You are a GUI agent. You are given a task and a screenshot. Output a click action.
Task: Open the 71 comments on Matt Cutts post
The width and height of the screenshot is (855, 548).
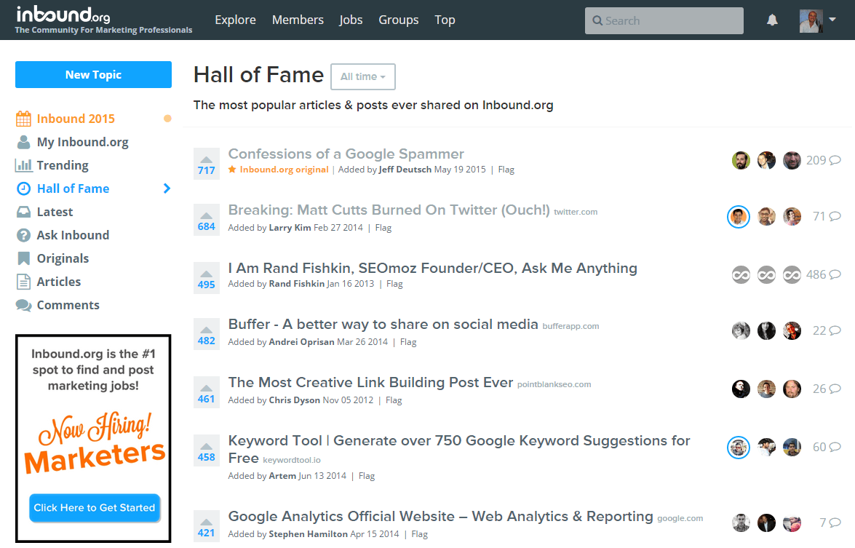pos(827,216)
